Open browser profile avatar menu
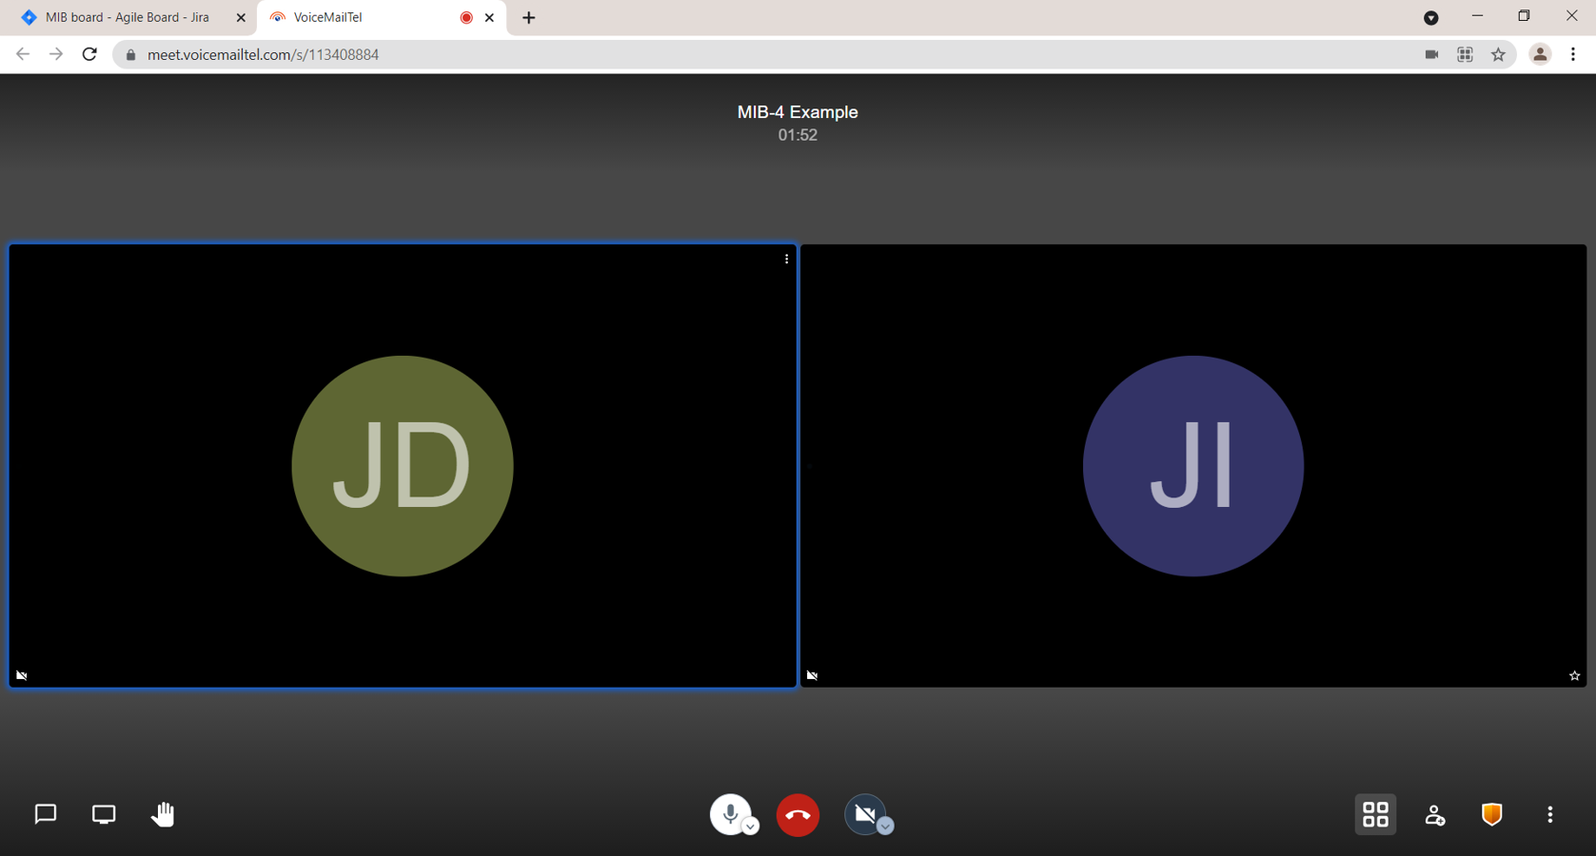 (x=1540, y=54)
